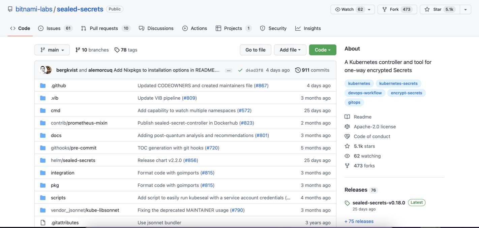479x228 pixels.
Task: Click the branch icon next to 10 branches
Action: coord(78,50)
